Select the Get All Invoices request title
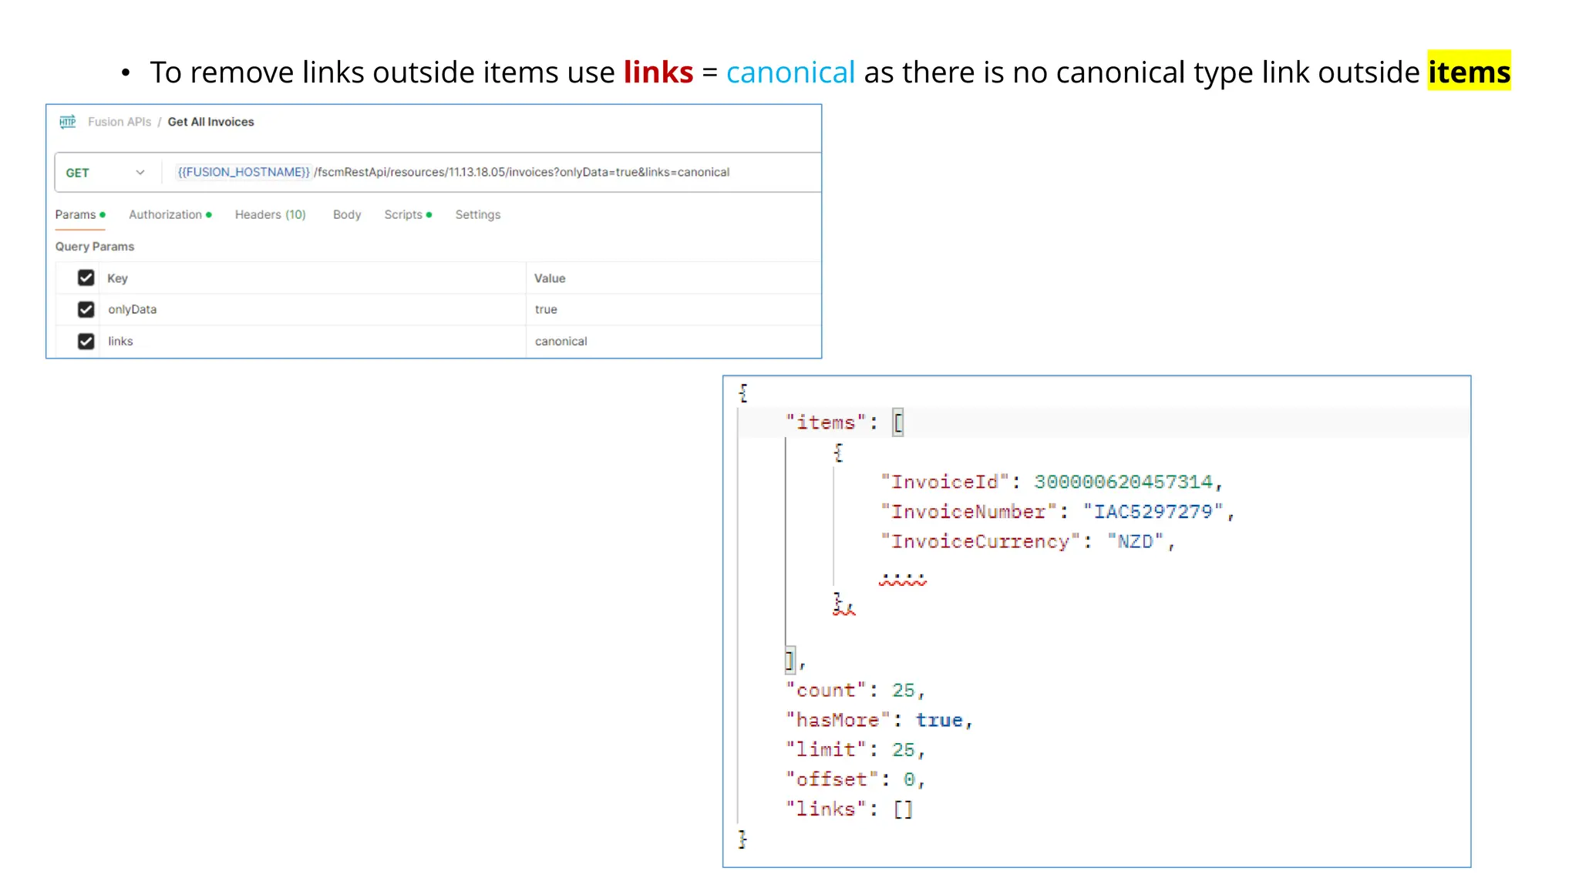1579x888 pixels. [210, 122]
